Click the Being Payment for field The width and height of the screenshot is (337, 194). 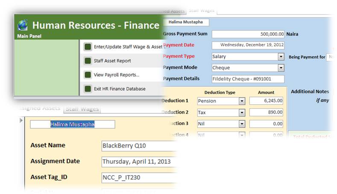(330, 57)
